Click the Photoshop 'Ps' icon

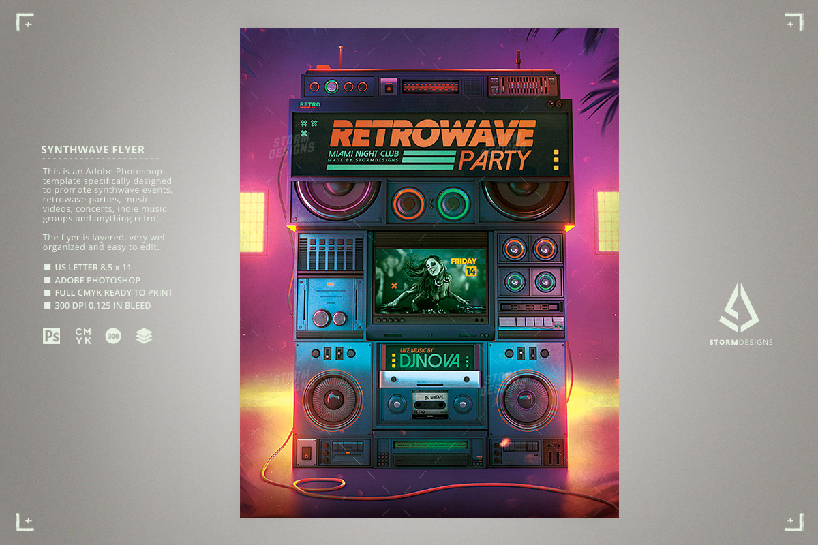[51, 335]
